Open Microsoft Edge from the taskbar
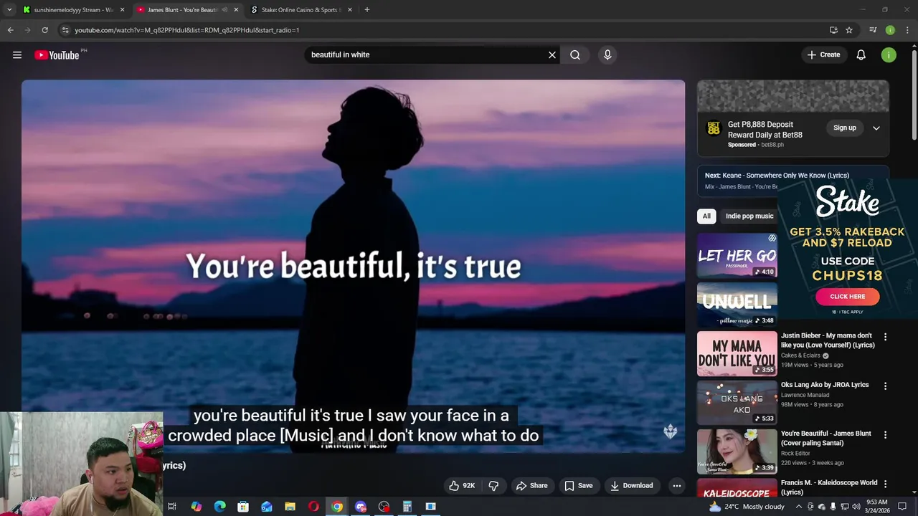Viewport: 918px width, 516px height. pyautogui.click(x=219, y=507)
